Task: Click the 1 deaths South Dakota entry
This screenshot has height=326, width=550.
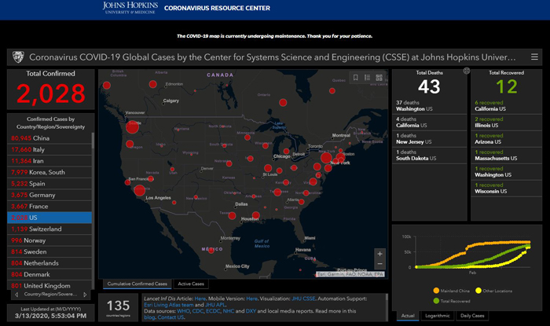Action: coord(429,156)
